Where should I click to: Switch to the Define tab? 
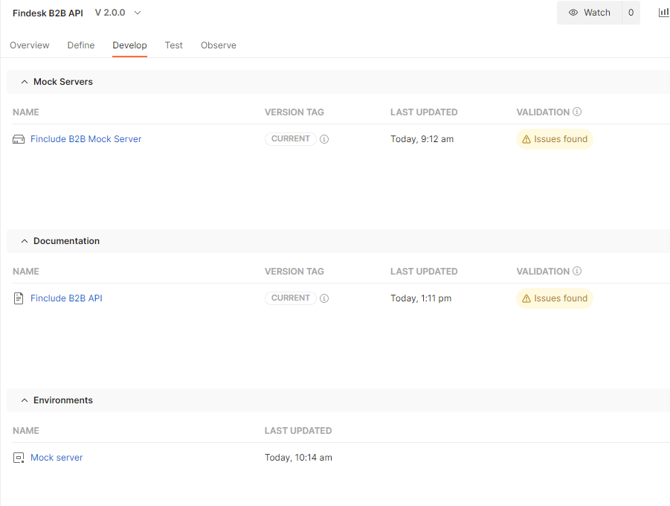tap(81, 45)
